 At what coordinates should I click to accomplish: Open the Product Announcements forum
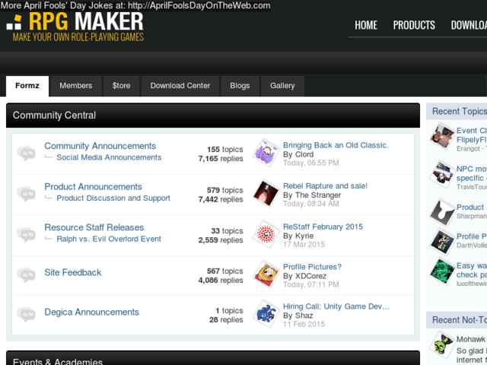(x=93, y=186)
